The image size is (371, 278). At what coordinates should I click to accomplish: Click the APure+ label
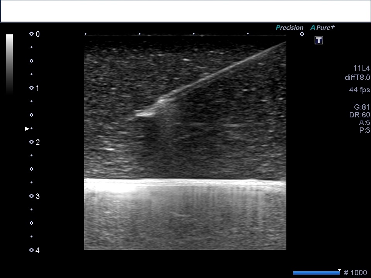click(323, 27)
